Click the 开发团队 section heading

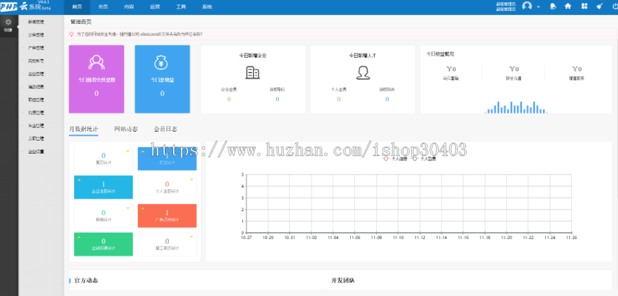(x=343, y=281)
